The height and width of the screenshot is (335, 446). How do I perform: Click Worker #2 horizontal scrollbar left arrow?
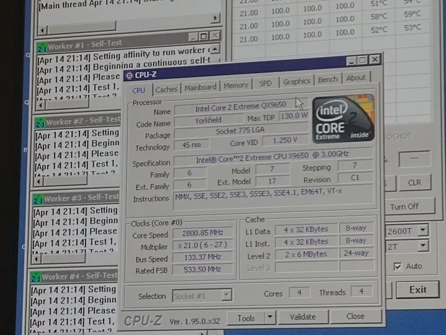point(38,181)
